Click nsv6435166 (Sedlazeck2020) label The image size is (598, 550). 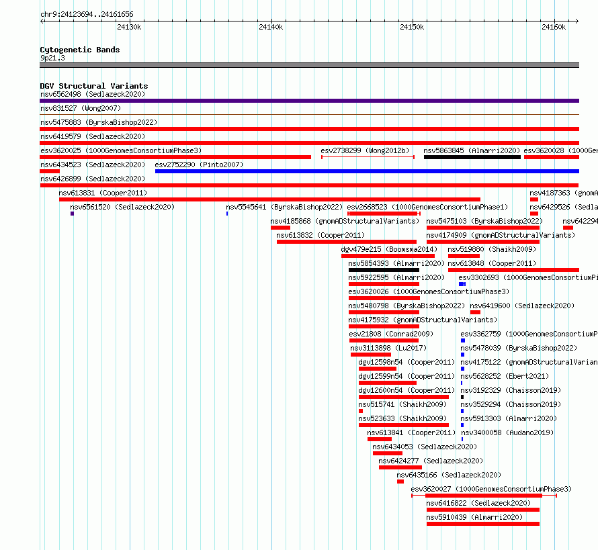(x=449, y=475)
